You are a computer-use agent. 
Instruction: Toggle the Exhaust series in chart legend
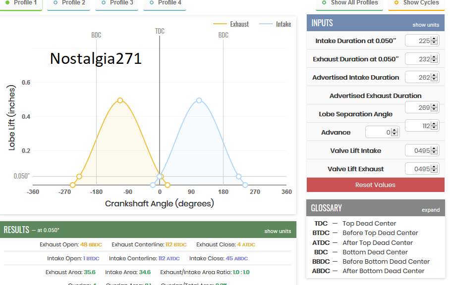[231, 24]
